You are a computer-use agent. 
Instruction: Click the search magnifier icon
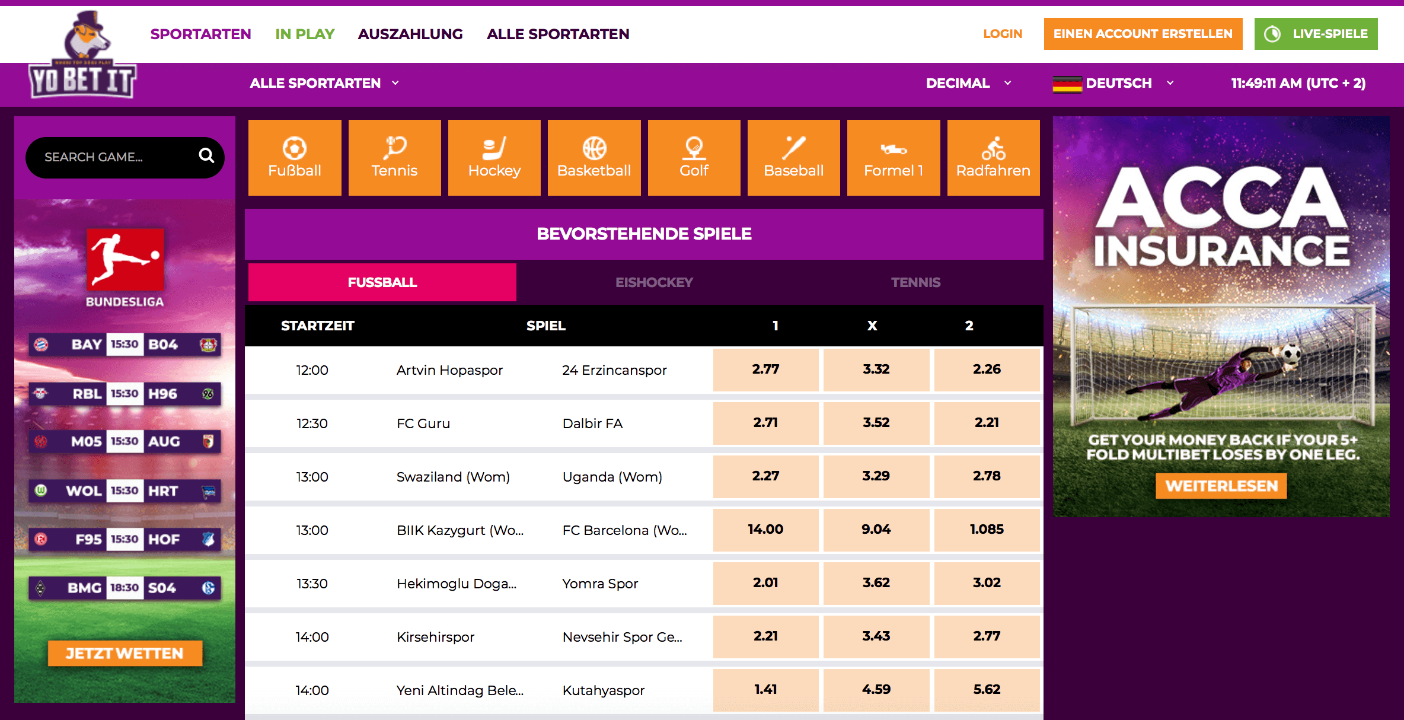206,155
